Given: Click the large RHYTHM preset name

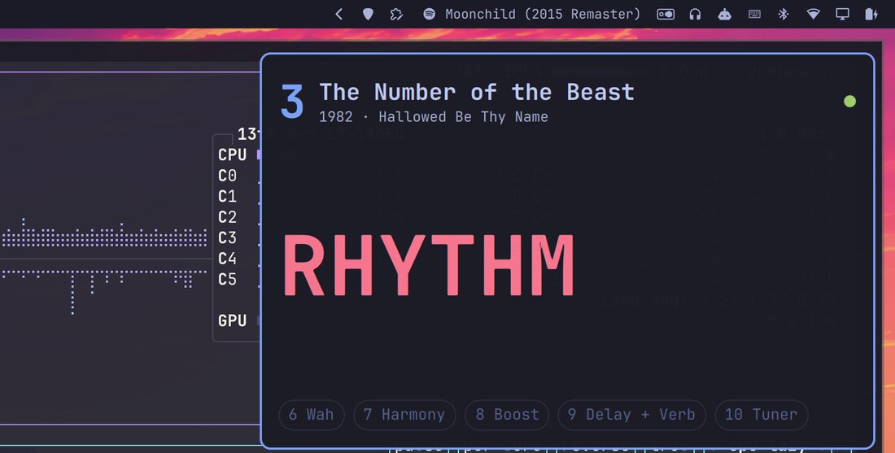Looking at the screenshot, I should click(x=429, y=266).
